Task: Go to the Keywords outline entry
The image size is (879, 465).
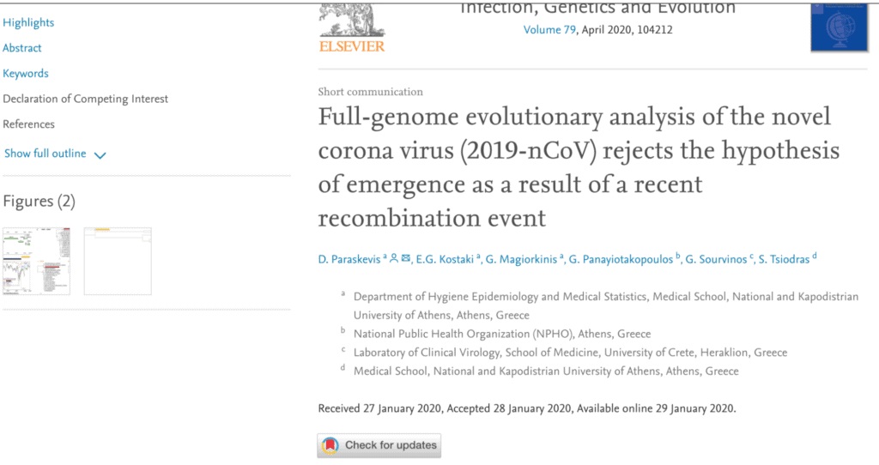Action: click(26, 74)
